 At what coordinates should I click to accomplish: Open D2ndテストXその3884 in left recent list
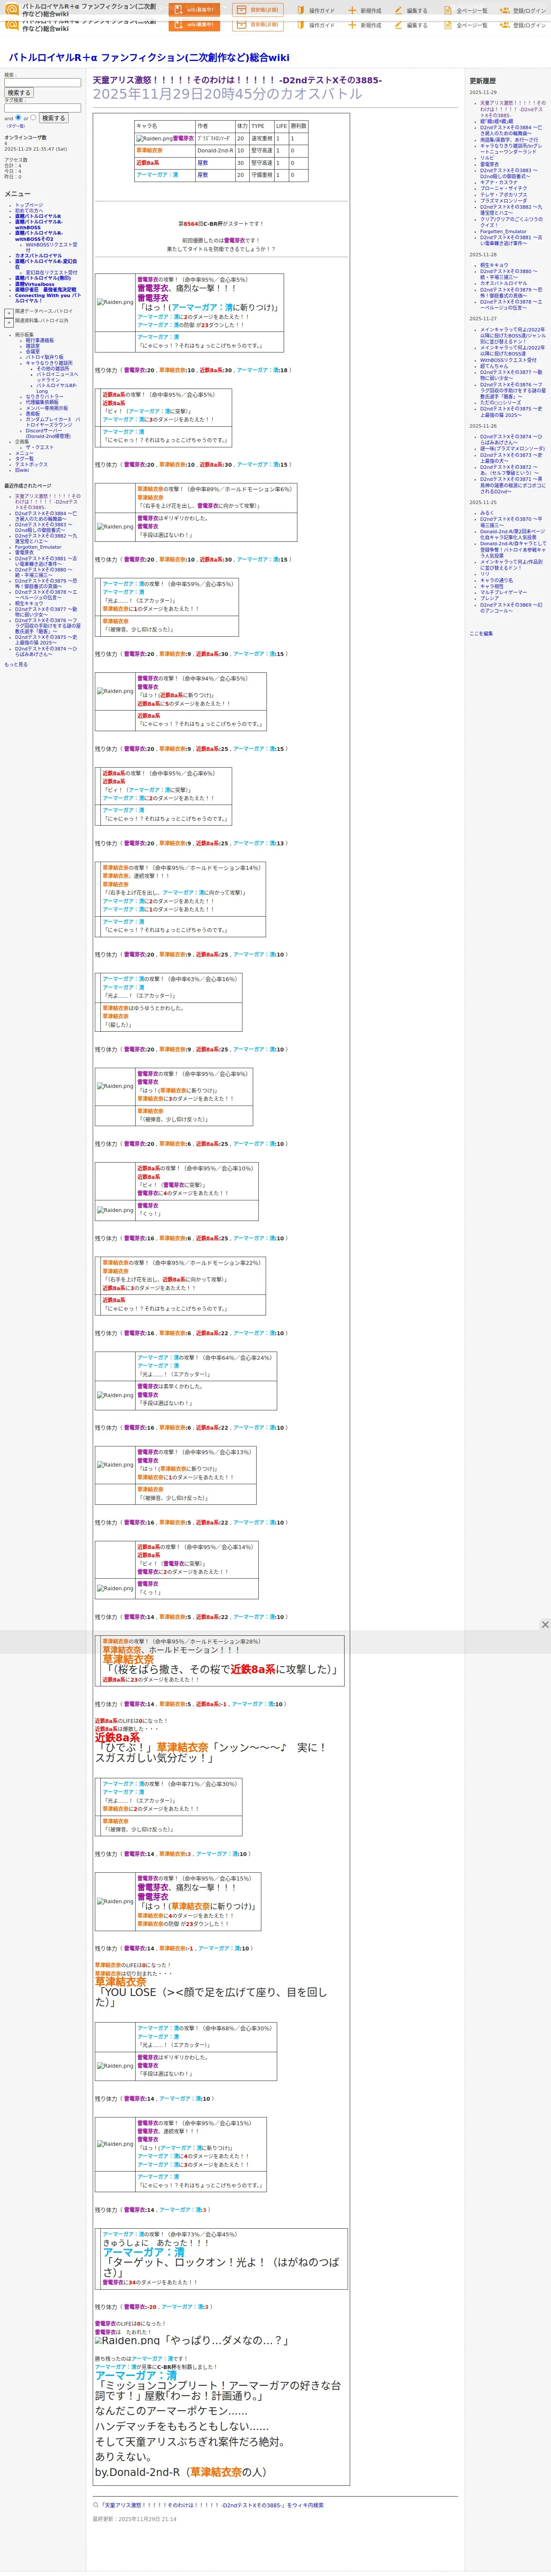[x=45, y=516]
